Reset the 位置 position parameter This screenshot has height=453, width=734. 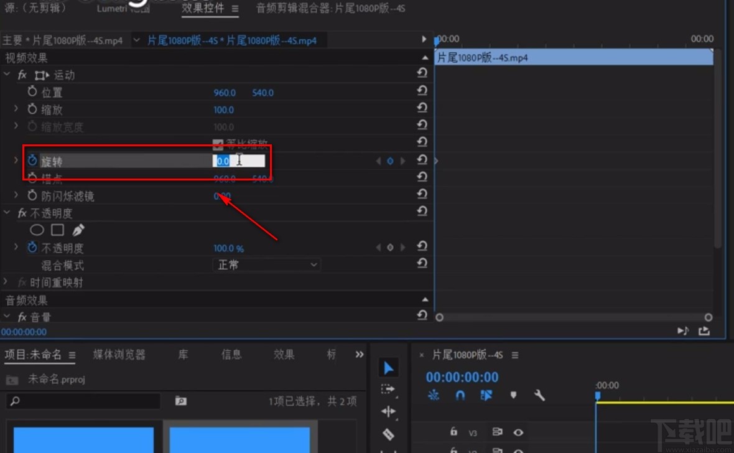point(422,90)
